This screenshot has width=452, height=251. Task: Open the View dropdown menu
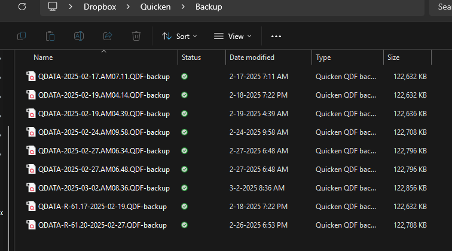[233, 37]
